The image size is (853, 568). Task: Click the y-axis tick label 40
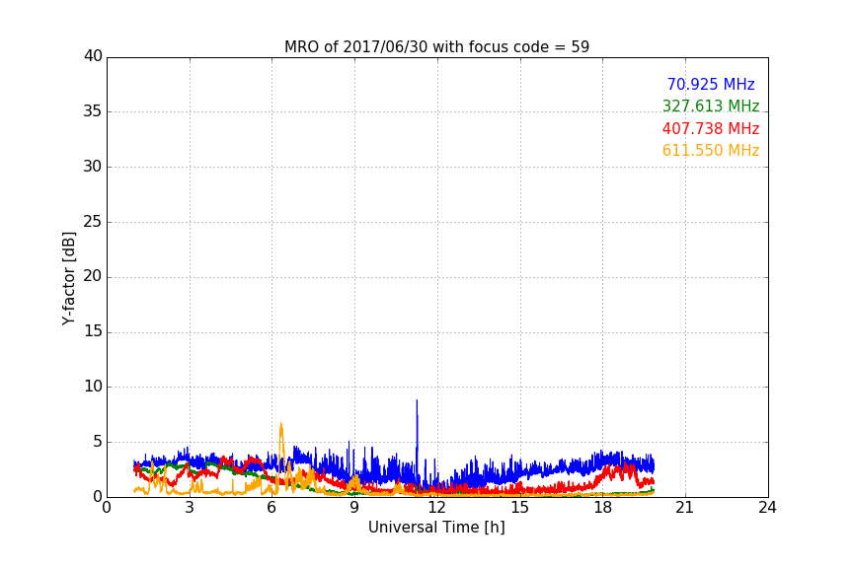(93, 56)
